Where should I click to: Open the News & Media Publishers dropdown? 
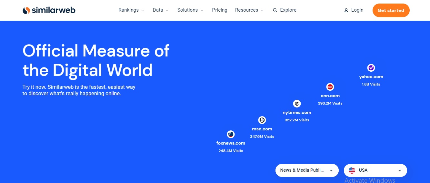[x=307, y=170]
